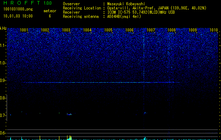Click the 0.9 kHz frequency axis label

3,80
